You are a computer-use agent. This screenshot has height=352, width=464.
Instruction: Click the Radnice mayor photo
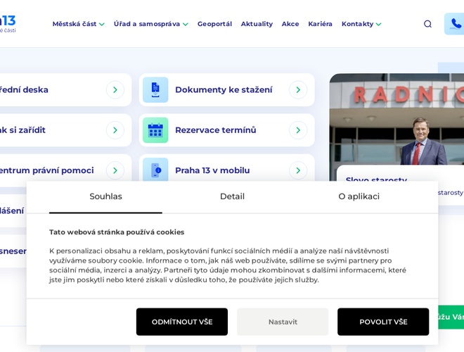pyautogui.click(x=397, y=120)
